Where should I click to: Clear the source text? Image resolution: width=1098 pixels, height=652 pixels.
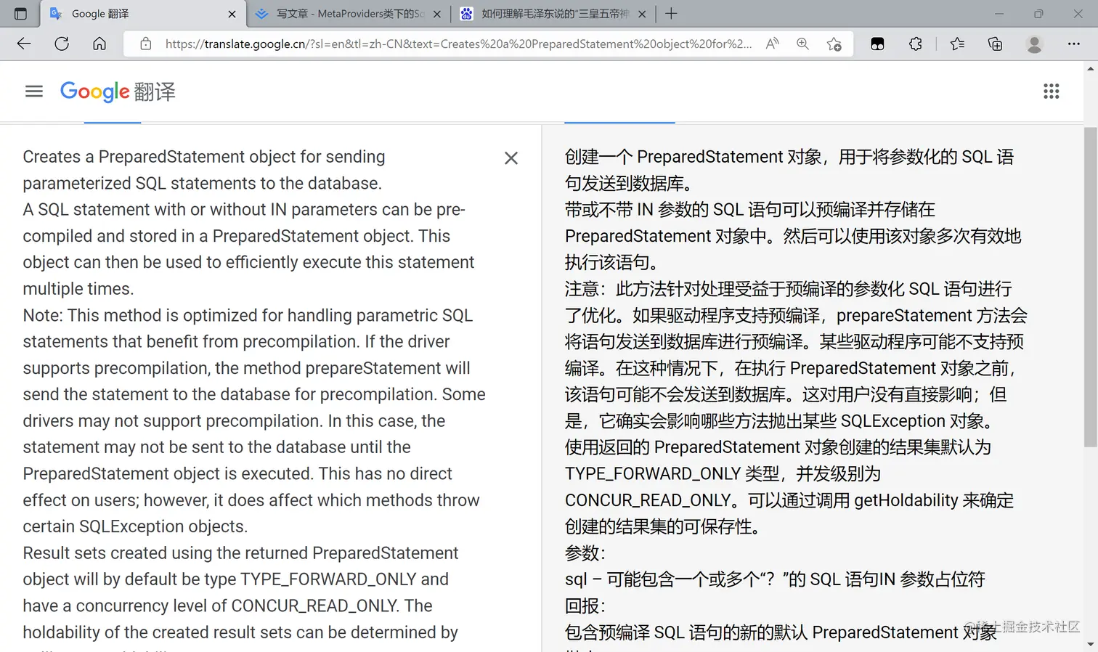tap(511, 158)
